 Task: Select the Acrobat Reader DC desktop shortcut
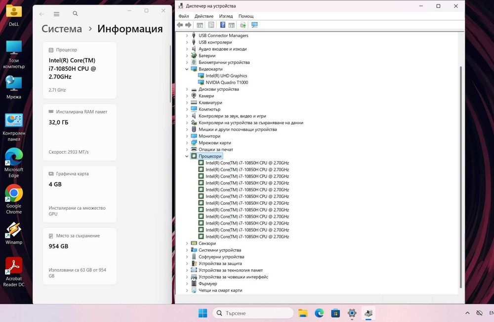point(14,272)
